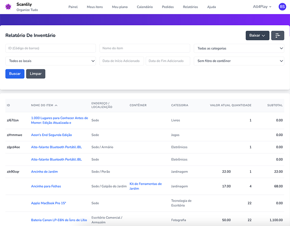Open the Sem filtro de contêiner dropdown
The width and height of the screenshot is (290, 226).
(239, 61)
